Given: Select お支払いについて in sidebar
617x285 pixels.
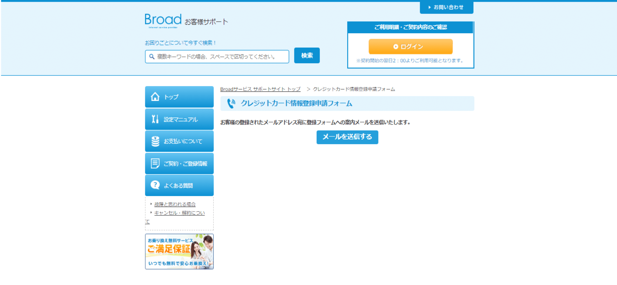Looking at the screenshot, I should pyautogui.click(x=183, y=141).
